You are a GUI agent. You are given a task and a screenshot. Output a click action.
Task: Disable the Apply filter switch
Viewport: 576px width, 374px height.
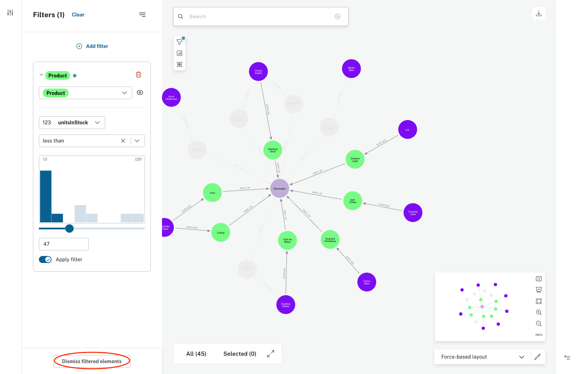click(45, 259)
